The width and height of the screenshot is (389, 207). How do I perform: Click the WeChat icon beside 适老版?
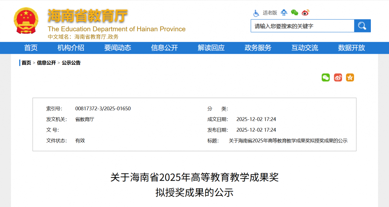(294, 13)
